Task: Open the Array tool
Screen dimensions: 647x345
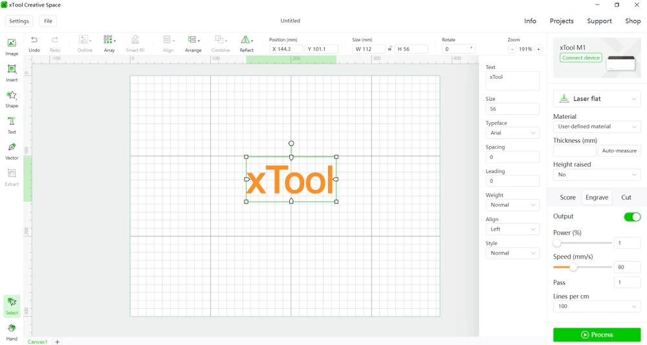Action: (x=109, y=44)
